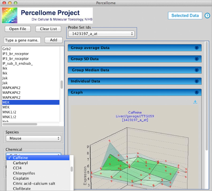Open the Probe Set Ids dropdown
Image resolution: width=212 pixels, height=191 pixels.
coord(101,34)
